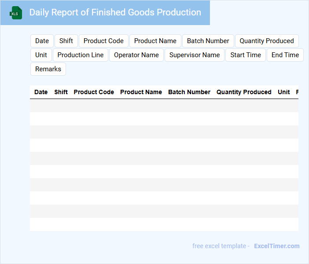Image resolution: width=309 pixels, height=264 pixels.
Task: Click the Shift tag button
Action: pos(66,41)
